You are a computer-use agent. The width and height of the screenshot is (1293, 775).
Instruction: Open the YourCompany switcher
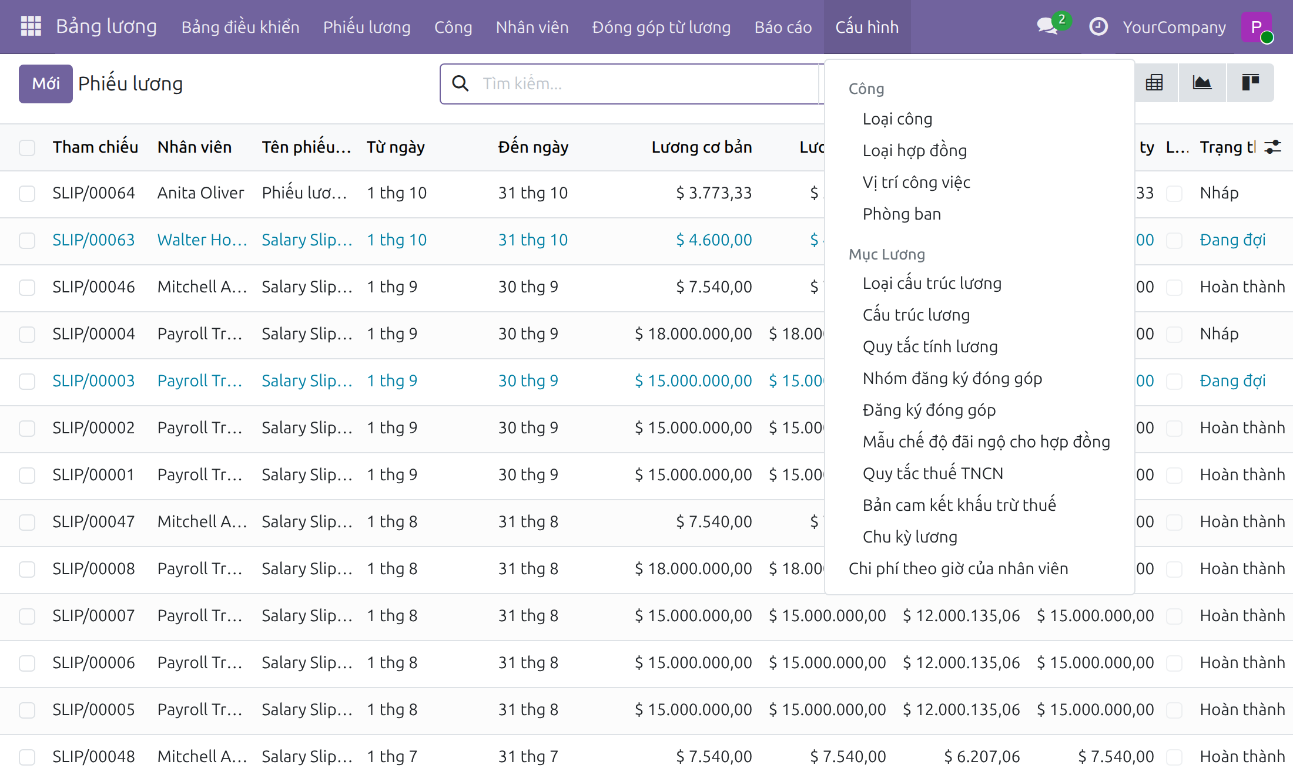pyautogui.click(x=1174, y=27)
